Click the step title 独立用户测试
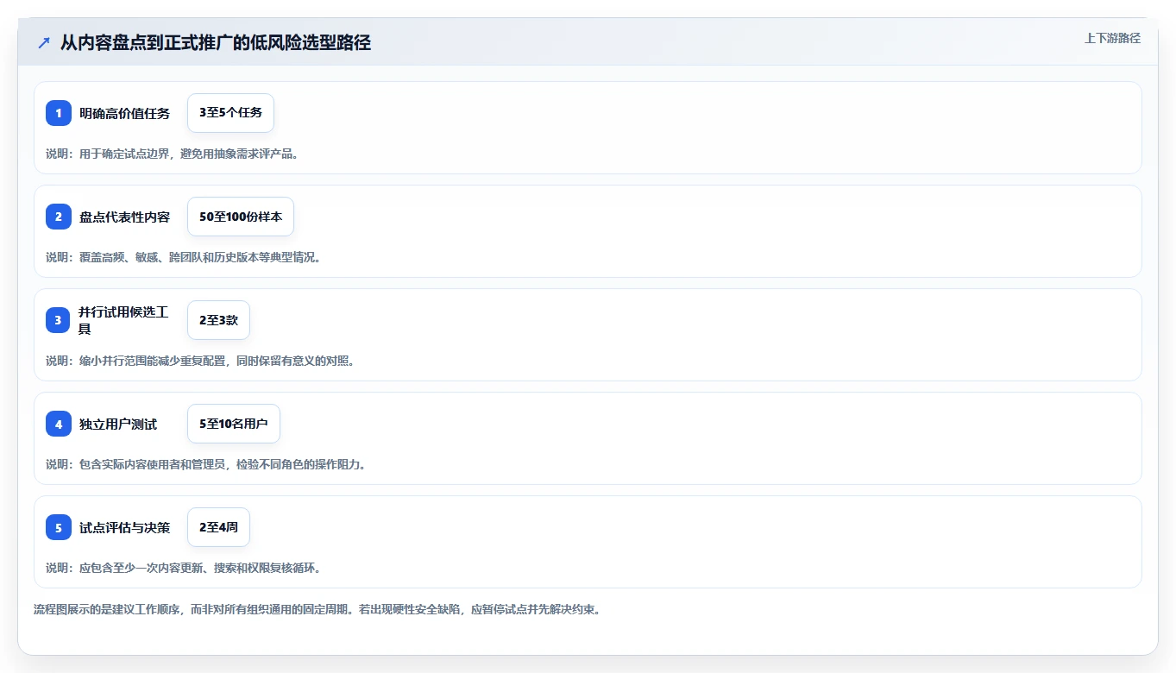Image resolution: width=1176 pixels, height=673 pixels. tap(118, 424)
